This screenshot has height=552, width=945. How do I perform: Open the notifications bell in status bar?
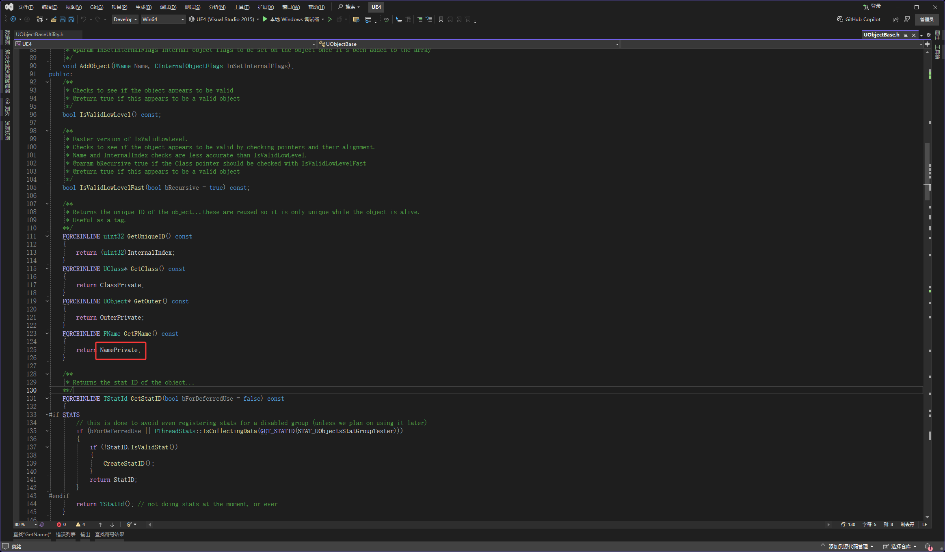[928, 547]
